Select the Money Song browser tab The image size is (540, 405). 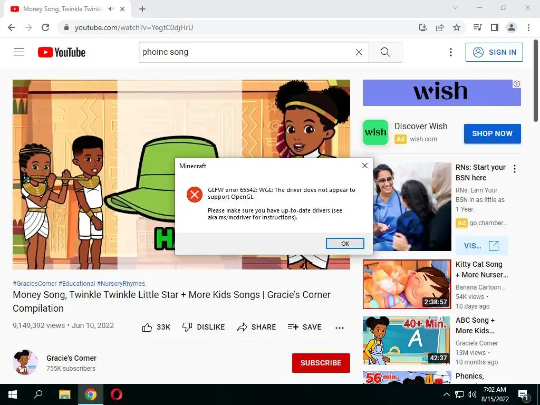[x=67, y=9]
